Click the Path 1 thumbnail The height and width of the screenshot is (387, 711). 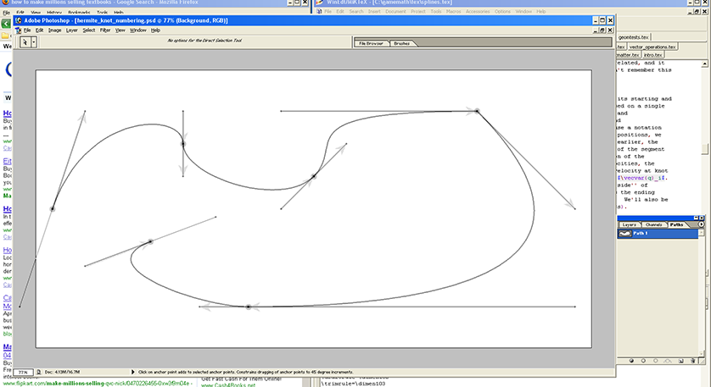[x=624, y=234]
